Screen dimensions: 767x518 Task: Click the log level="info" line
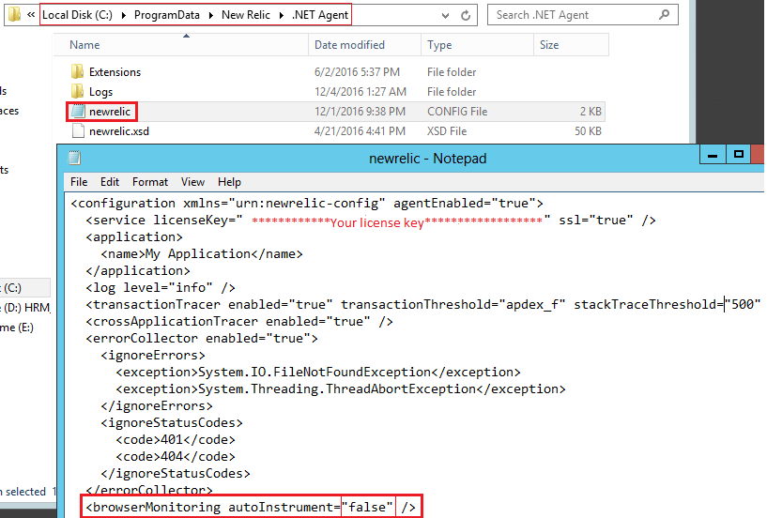[161, 287]
